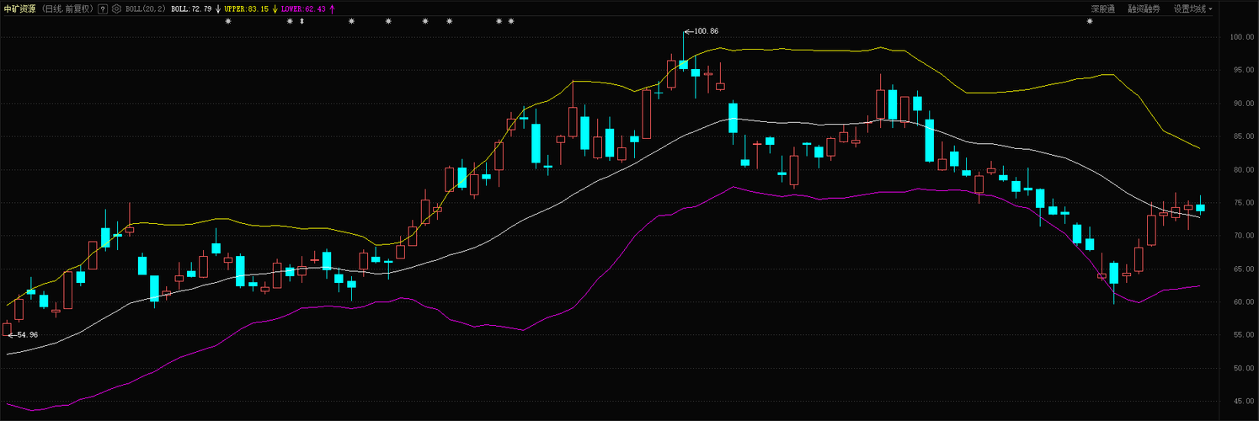Screen dimensions: 1259x421
Task: Click the 50.00 value on the price axis
Action: [x=1244, y=368]
